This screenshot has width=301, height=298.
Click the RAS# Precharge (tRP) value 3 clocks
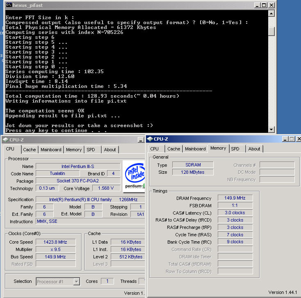point(235,227)
